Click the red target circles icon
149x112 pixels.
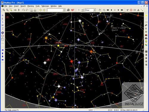(x=131, y=10)
